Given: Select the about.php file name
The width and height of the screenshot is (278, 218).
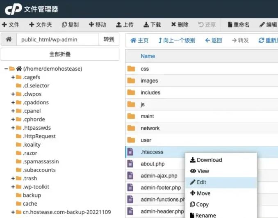Looking at the screenshot, I should tap(153, 164).
